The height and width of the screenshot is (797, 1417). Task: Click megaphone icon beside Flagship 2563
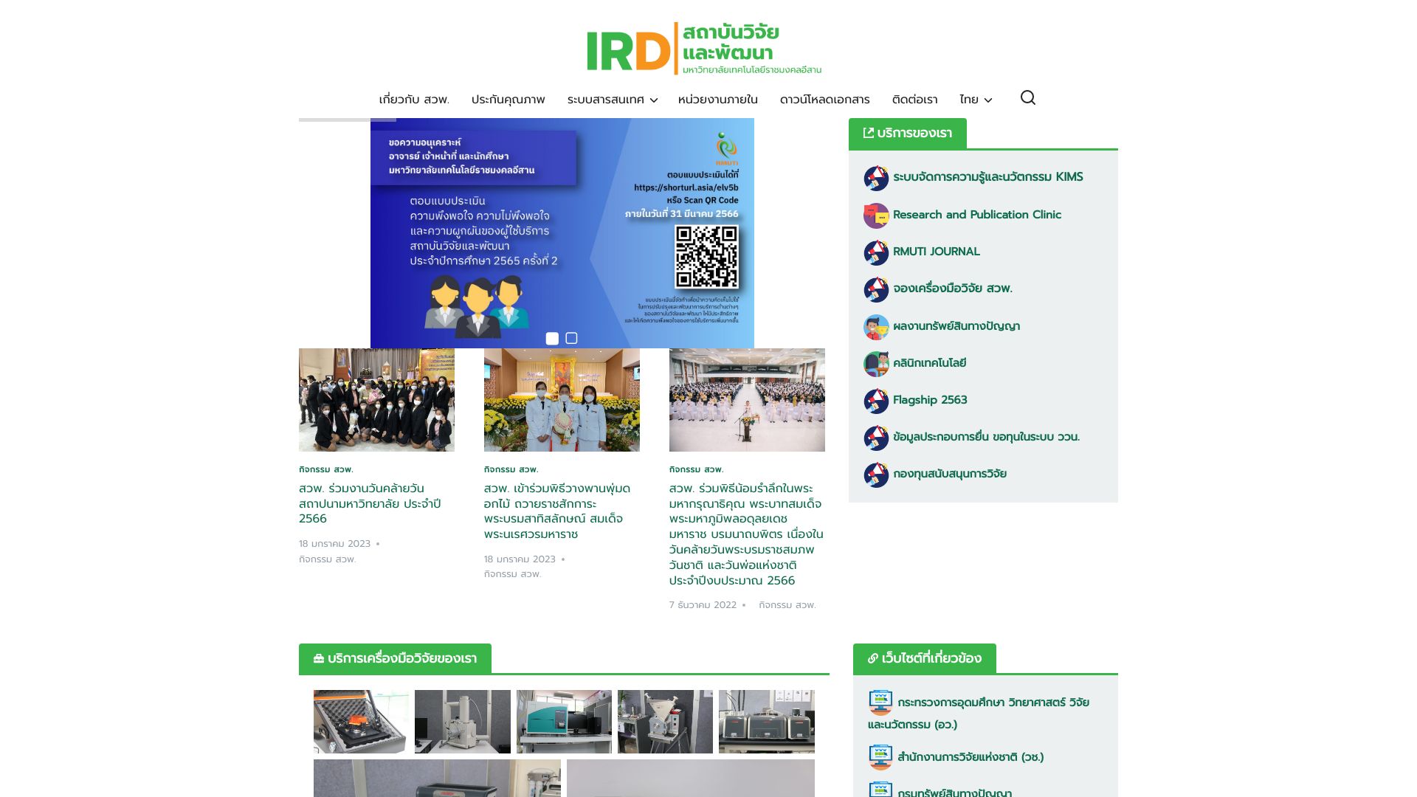point(876,401)
